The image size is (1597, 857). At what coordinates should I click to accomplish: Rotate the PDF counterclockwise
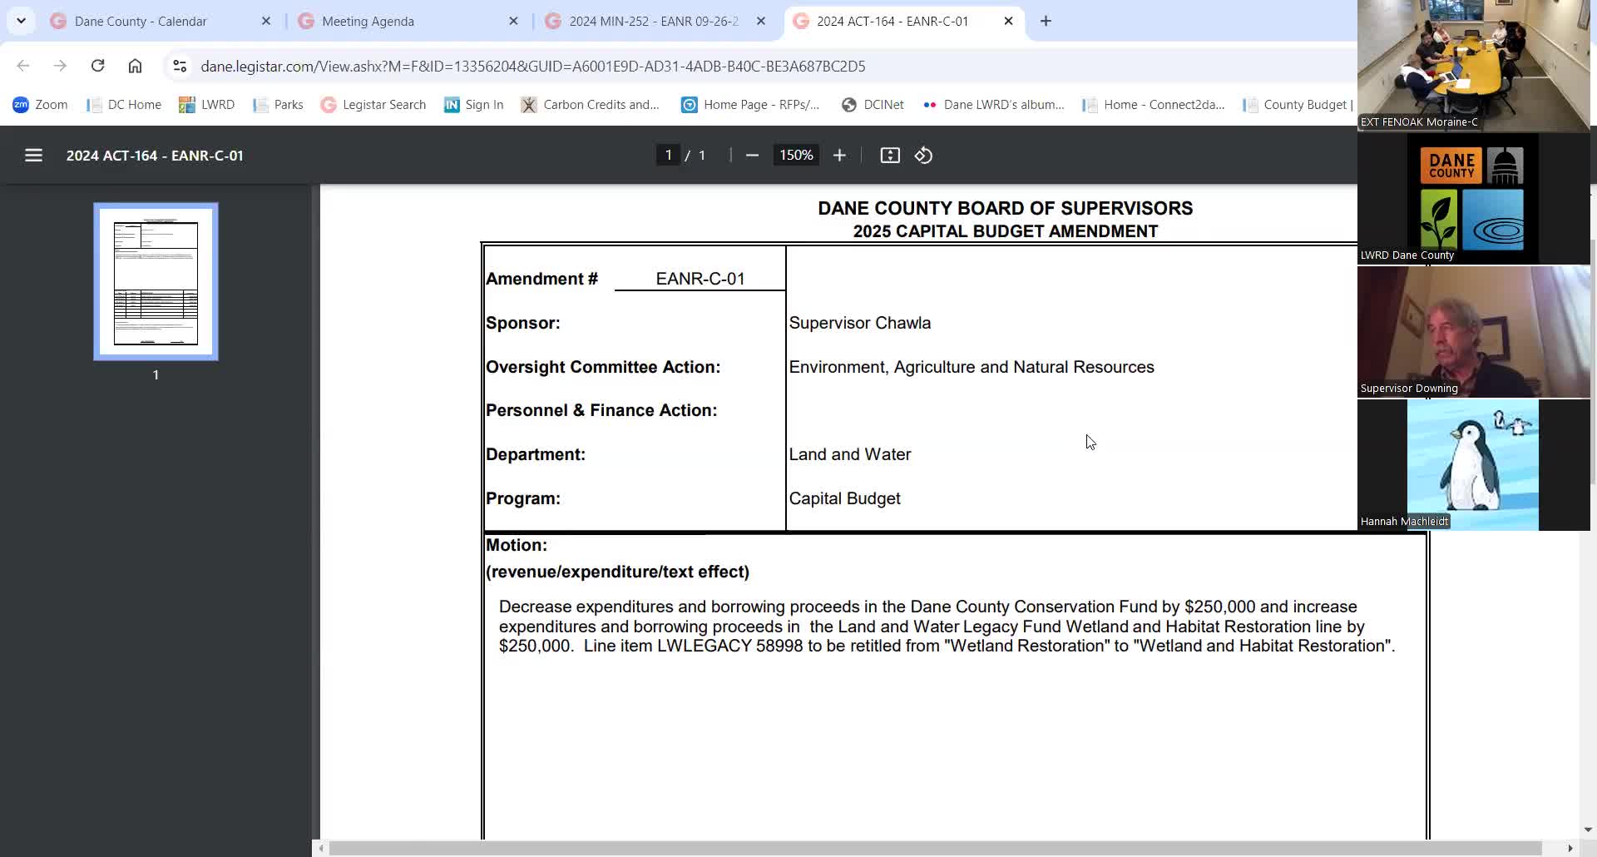[923, 156]
